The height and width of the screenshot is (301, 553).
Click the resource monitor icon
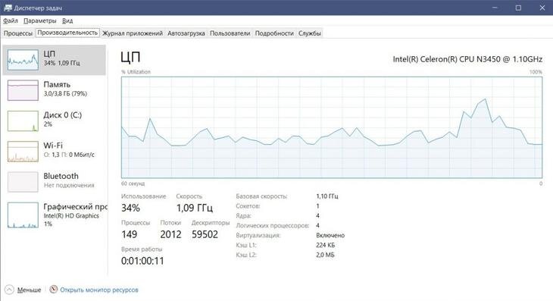point(53,290)
